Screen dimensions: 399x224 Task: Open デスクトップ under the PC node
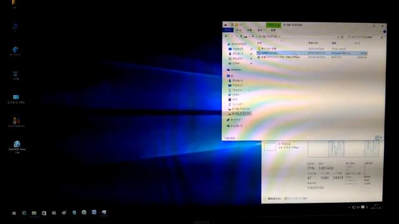click(x=236, y=85)
